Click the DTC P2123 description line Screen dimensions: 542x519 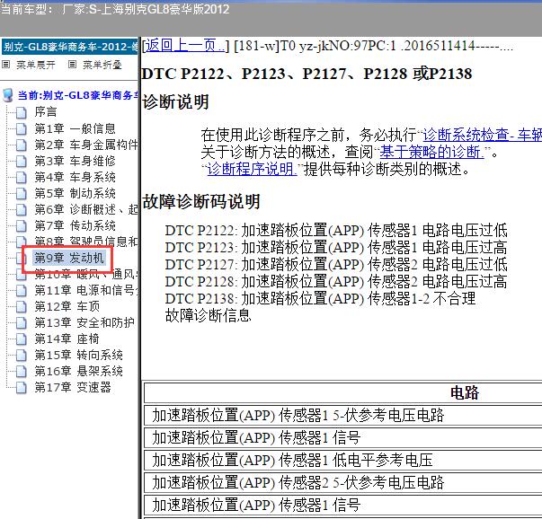coord(336,247)
